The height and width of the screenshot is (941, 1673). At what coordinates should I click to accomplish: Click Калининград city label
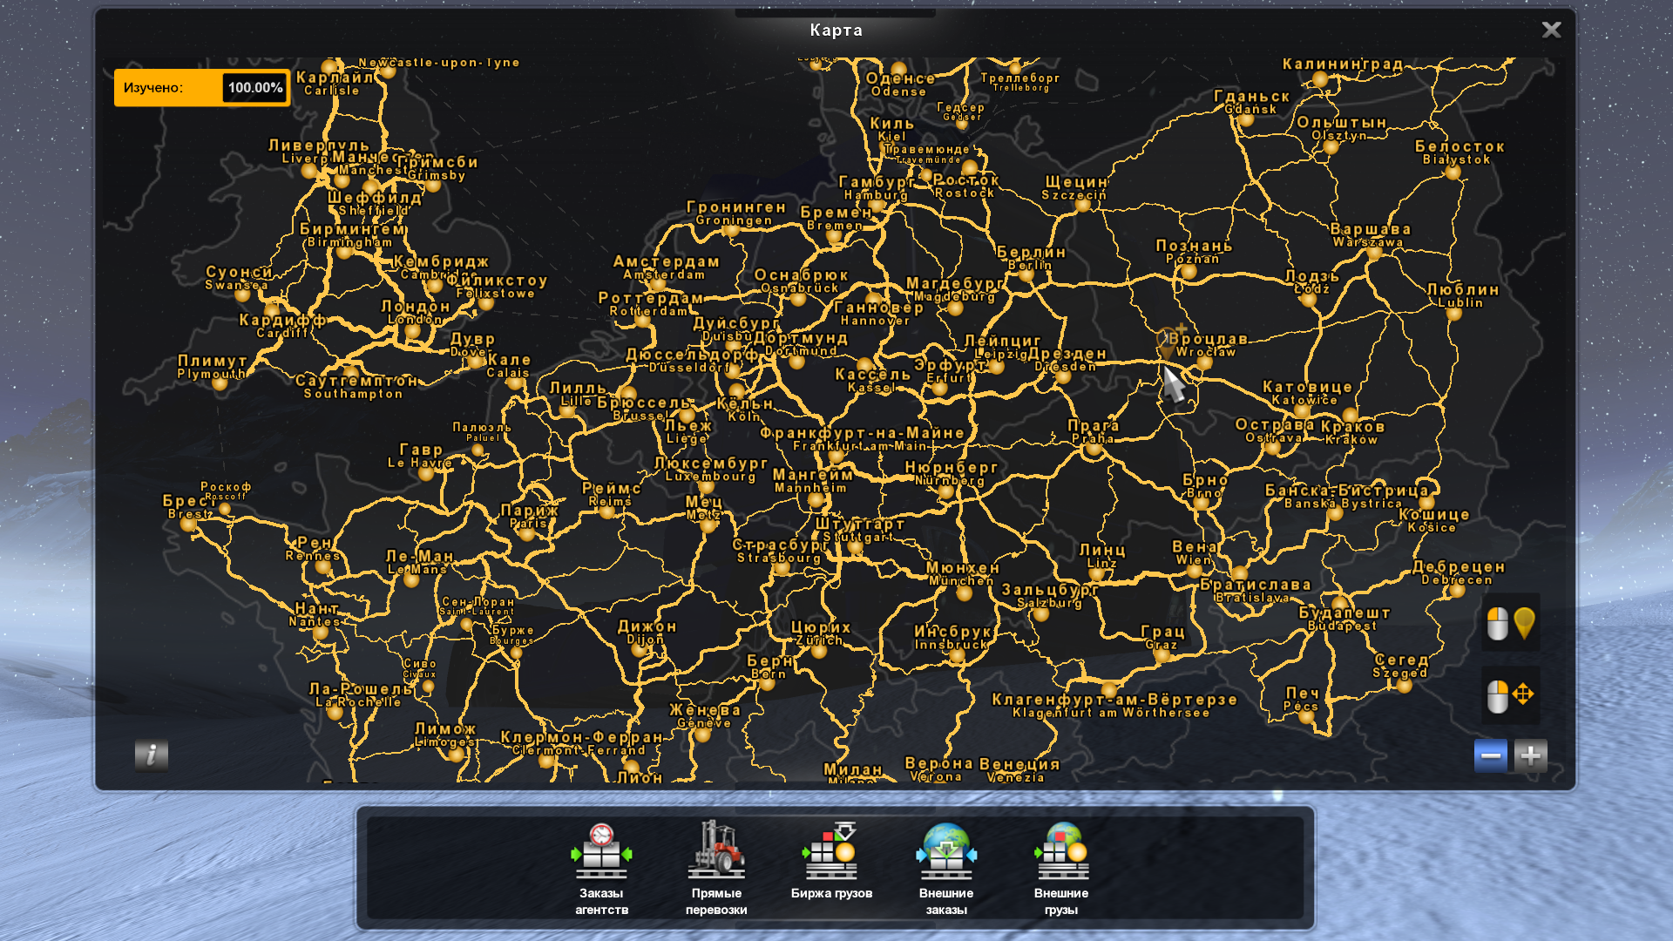click(x=1343, y=64)
